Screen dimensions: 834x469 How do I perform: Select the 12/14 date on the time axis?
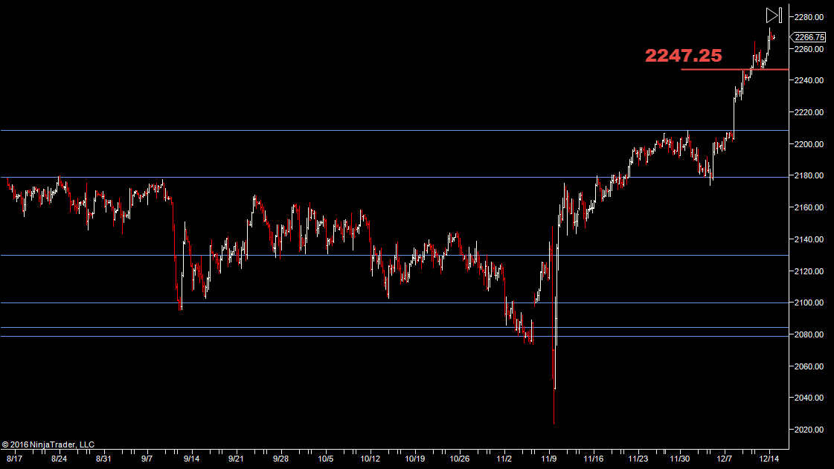(x=769, y=459)
